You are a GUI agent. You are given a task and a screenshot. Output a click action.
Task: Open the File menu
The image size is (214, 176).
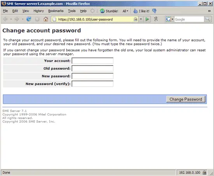click(x=5, y=11)
